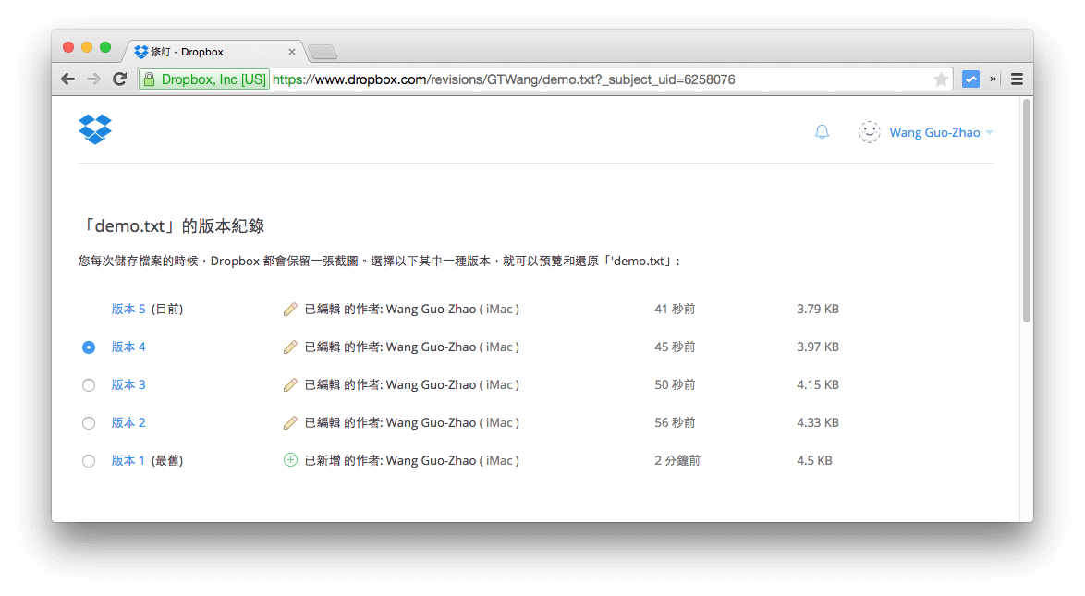Click the Dropbox logo icon

pos(95,129)
